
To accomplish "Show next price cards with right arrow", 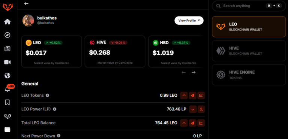I will click(193, 72).
